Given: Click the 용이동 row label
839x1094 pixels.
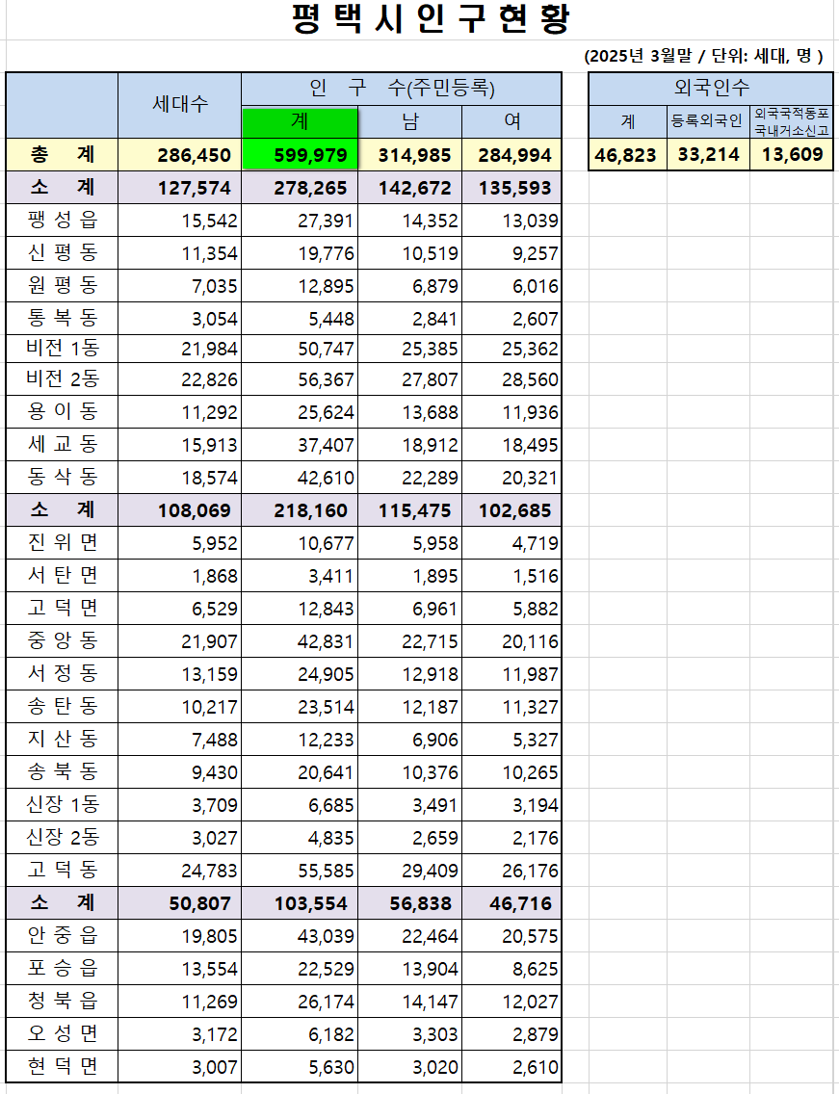Looking at the screenshot, I should [62, 411].
